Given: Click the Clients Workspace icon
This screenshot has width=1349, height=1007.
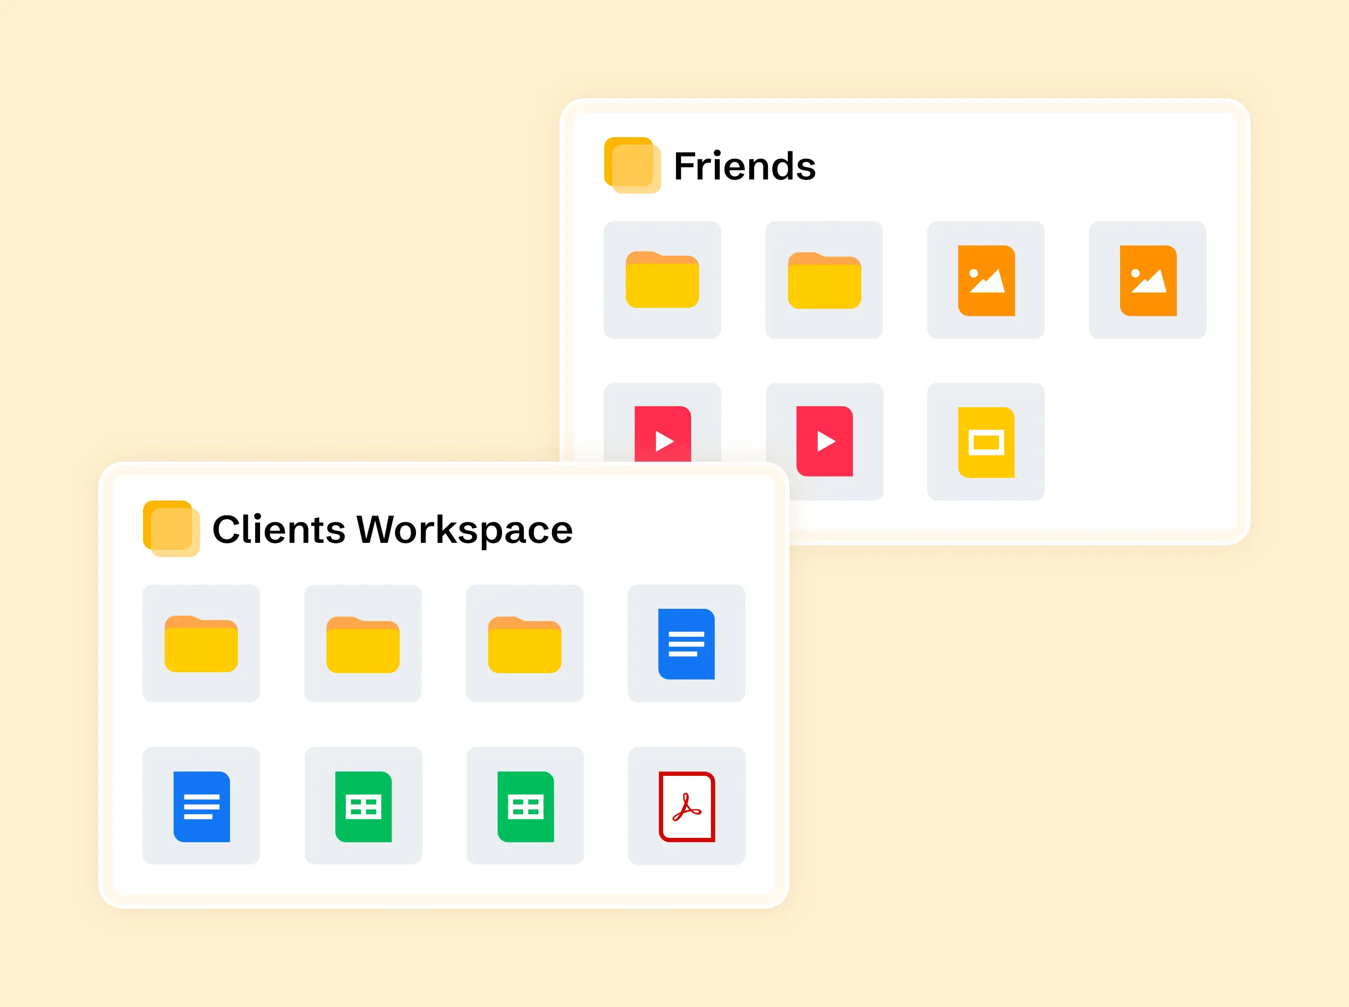Looking at the screenshot, I should [x=171, y=529].
